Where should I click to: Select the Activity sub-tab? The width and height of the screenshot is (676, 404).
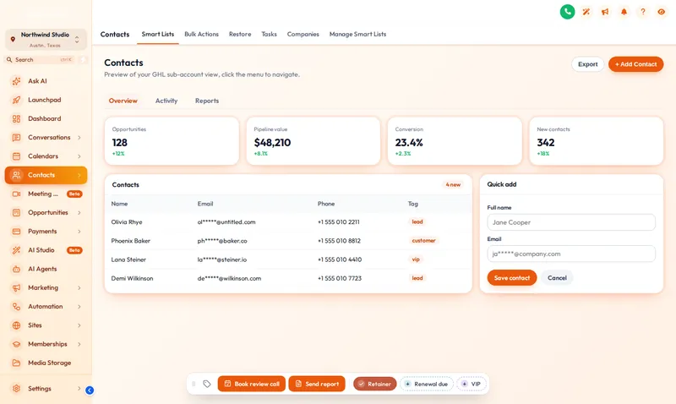point(166,101)
